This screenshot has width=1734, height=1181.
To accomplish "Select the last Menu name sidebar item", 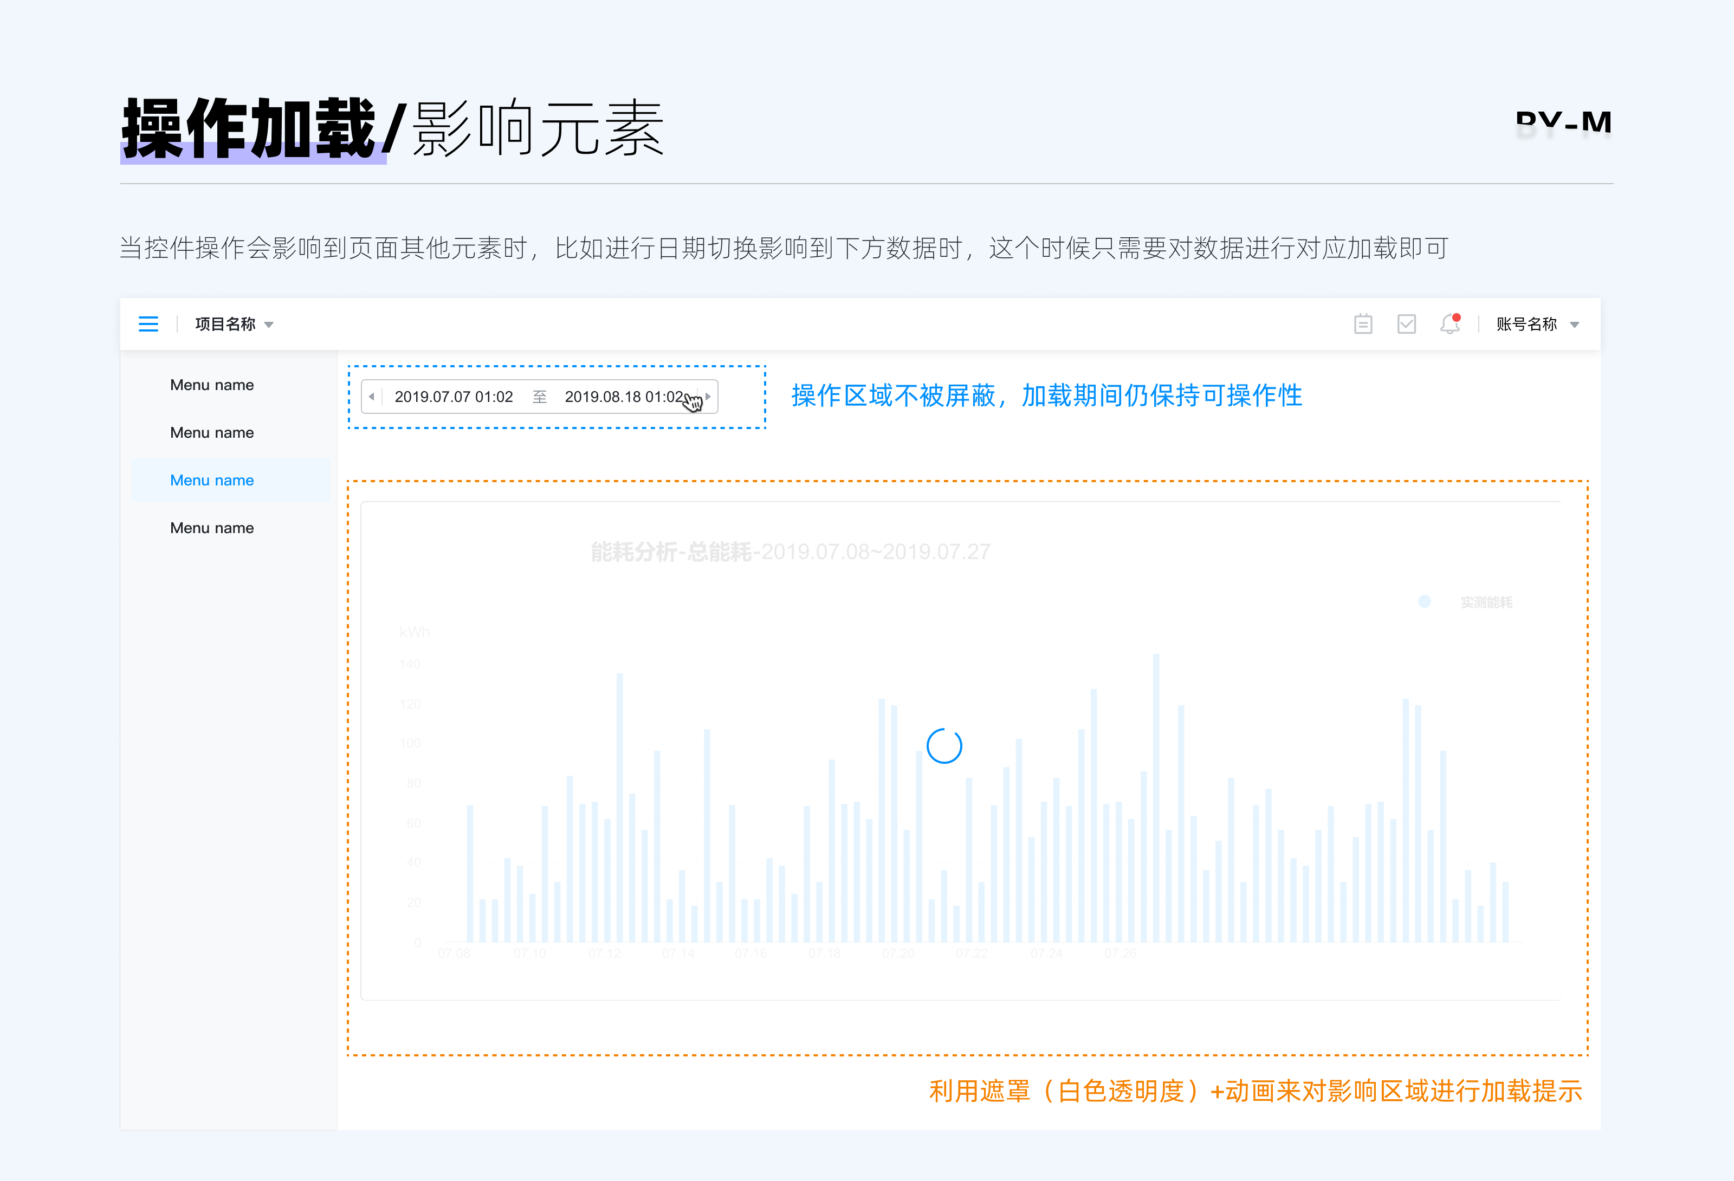I will coord(212,528).
